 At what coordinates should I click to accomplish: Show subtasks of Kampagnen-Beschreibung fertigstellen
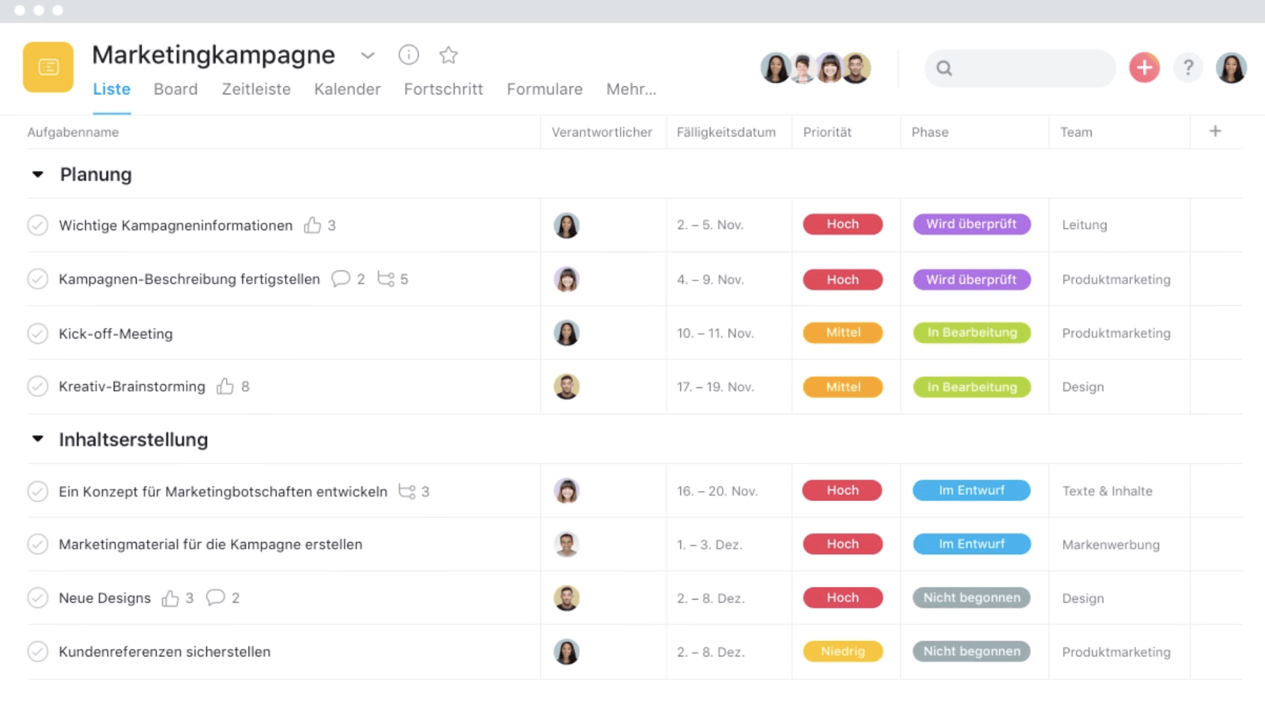click(x=386, y=279)
